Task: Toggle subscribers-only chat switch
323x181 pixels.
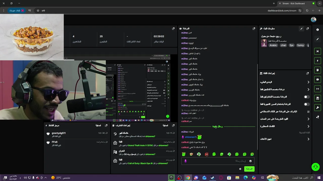Action: 307,97
